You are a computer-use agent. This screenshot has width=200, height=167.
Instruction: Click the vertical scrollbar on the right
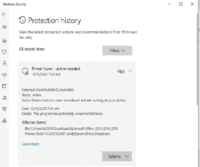tap(197, 59)
